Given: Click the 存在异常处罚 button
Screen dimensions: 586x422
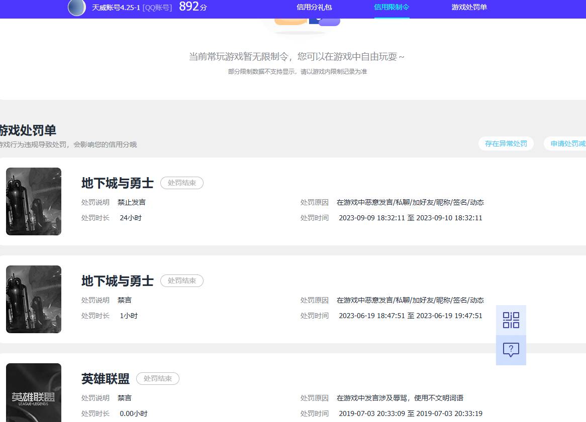Looking at the screenshot, I should [506, 143].
